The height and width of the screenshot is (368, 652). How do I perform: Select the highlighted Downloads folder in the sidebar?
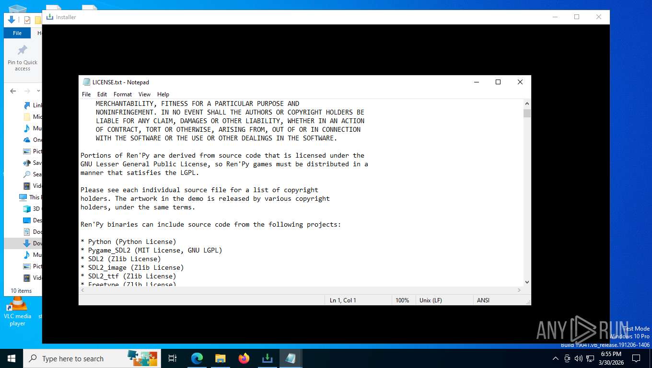(23, 243)
